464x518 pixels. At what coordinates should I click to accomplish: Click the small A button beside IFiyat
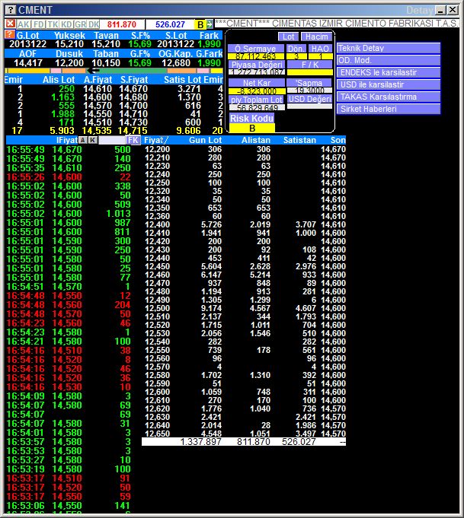[x=83, y=140]
